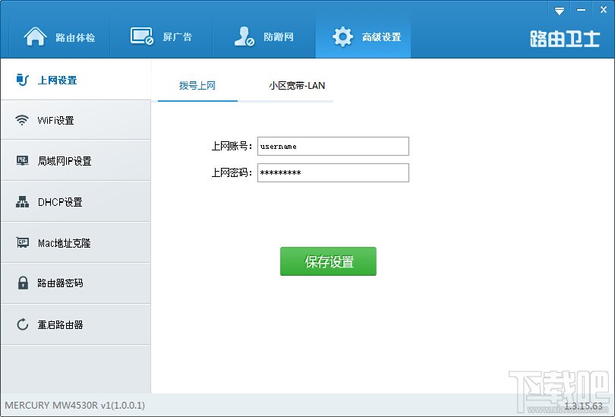Go to the 防蹭网 tab

pos(264,37)
